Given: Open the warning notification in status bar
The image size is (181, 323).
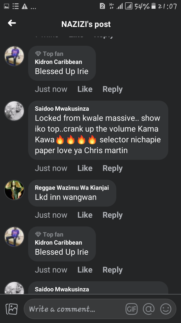Looking at the screenshot, I should 24,6.
